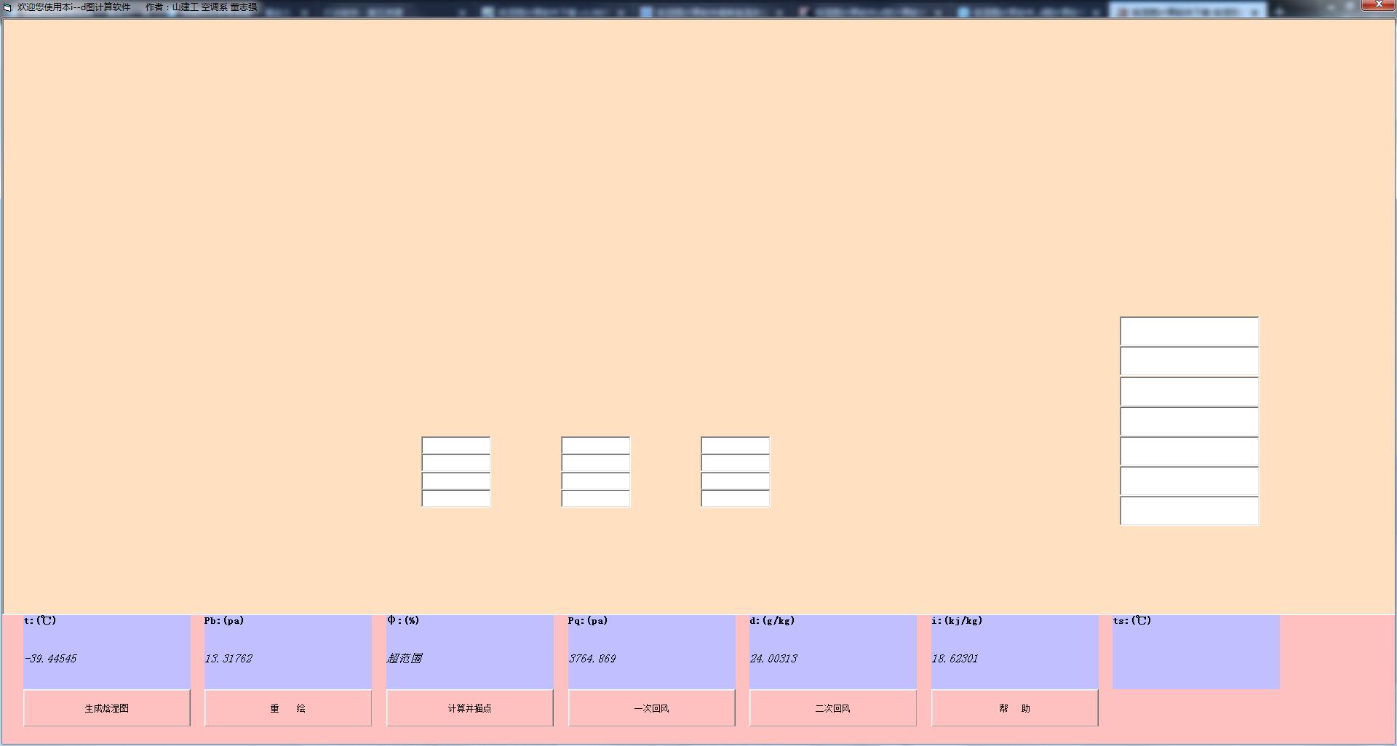
Task: Click the 生成焓湿图 button
Action: coord(107,708)
